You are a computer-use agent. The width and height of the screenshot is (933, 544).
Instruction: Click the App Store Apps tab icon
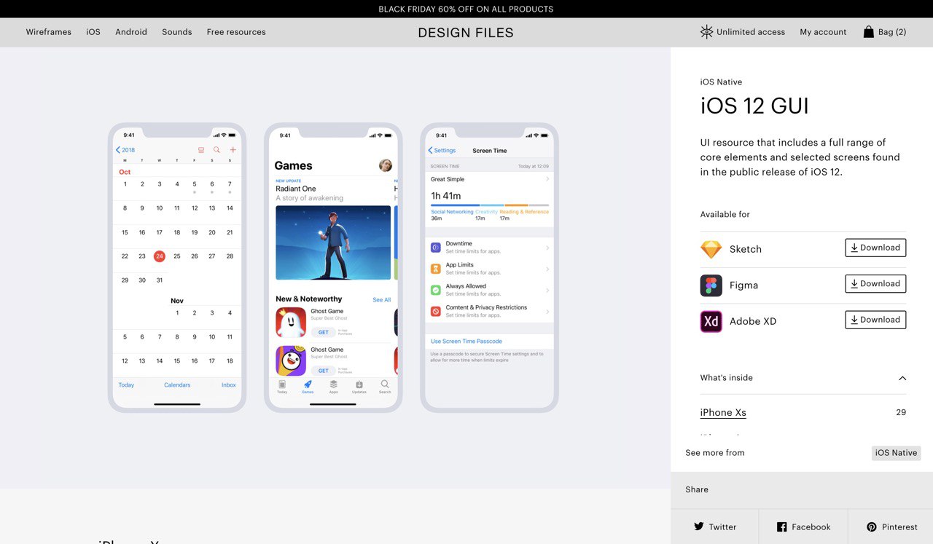pos(333,384)
